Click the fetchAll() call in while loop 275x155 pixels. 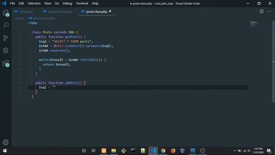(x=92, y=60)
